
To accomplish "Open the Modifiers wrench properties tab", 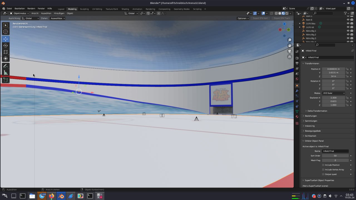I will pyautogui.click(x=297, y=91).
